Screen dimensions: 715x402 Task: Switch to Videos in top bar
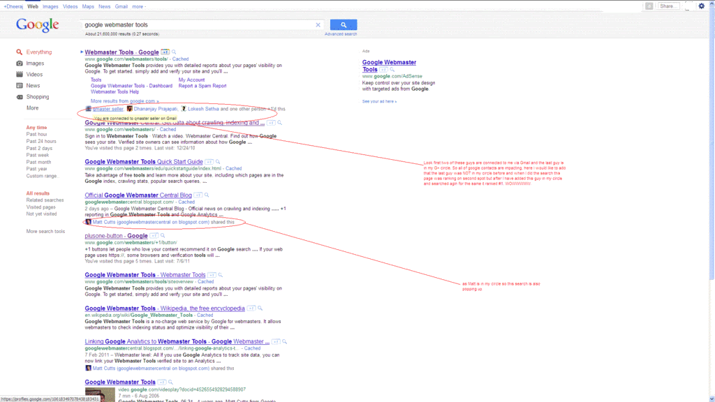click(71, 6)
